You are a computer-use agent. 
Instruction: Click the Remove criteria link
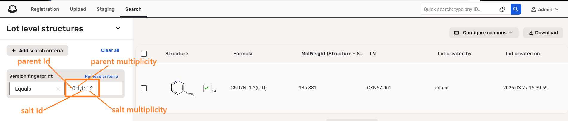(x=101, y=76)
